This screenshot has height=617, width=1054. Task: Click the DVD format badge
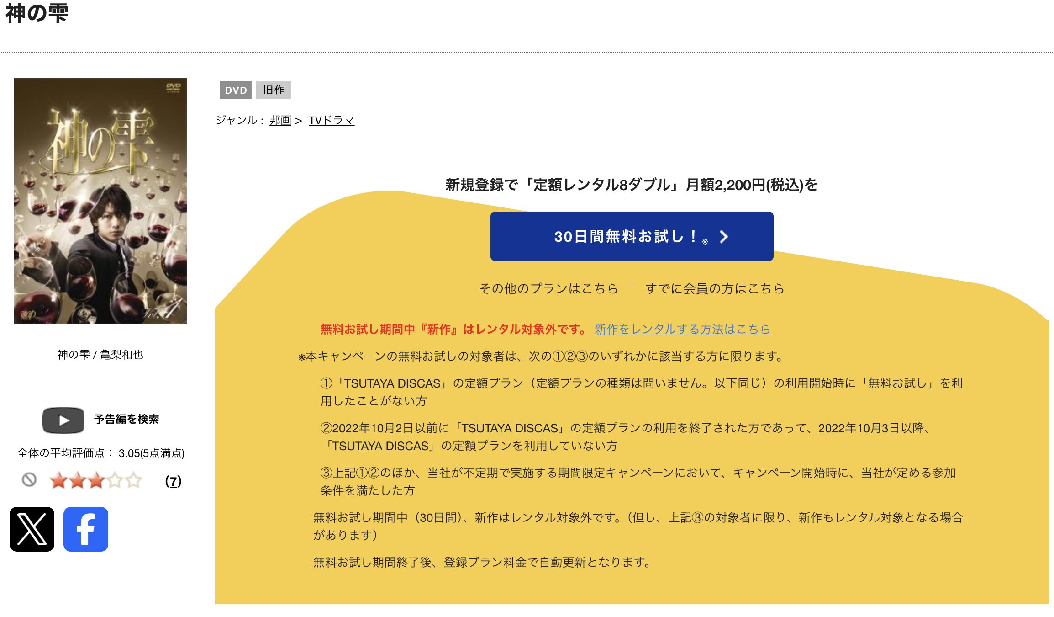tap(236, 90)
